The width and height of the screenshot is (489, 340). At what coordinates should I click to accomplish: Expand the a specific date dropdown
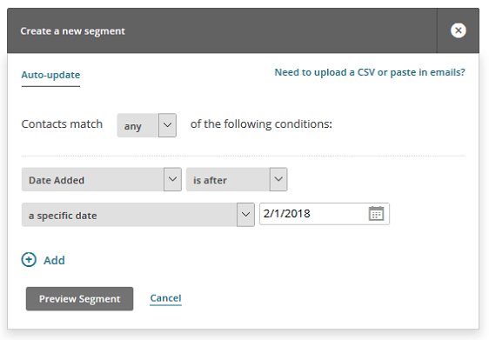point(138,215)
